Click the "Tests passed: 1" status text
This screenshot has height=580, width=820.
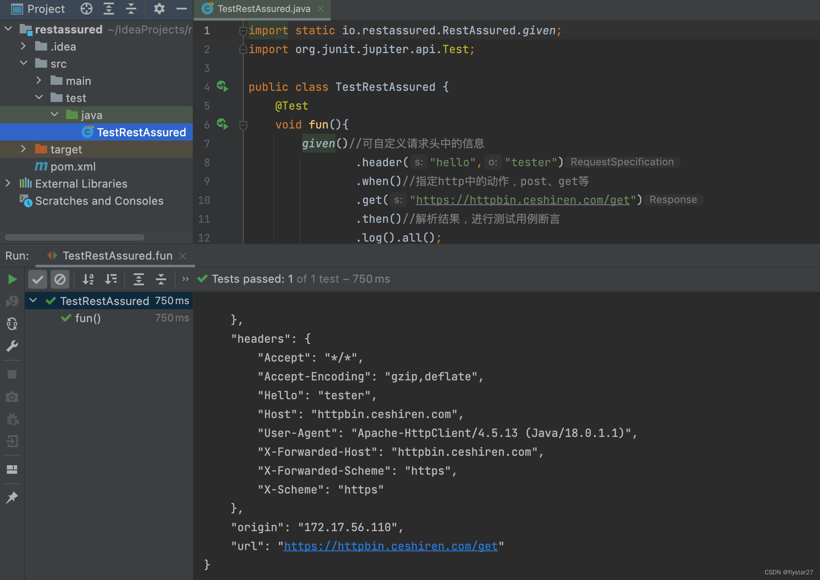[252, 279]
